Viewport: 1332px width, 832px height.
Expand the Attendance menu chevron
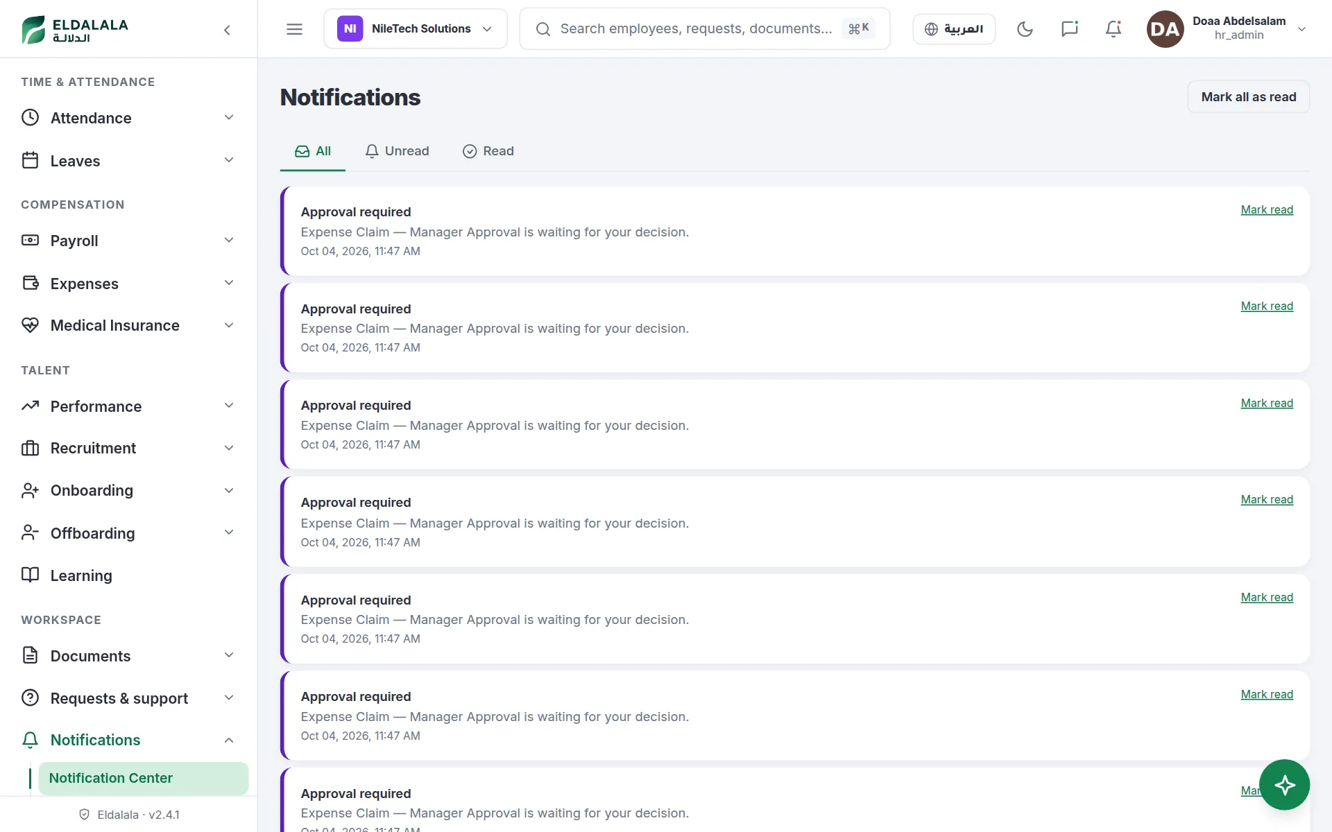point(229,117)
